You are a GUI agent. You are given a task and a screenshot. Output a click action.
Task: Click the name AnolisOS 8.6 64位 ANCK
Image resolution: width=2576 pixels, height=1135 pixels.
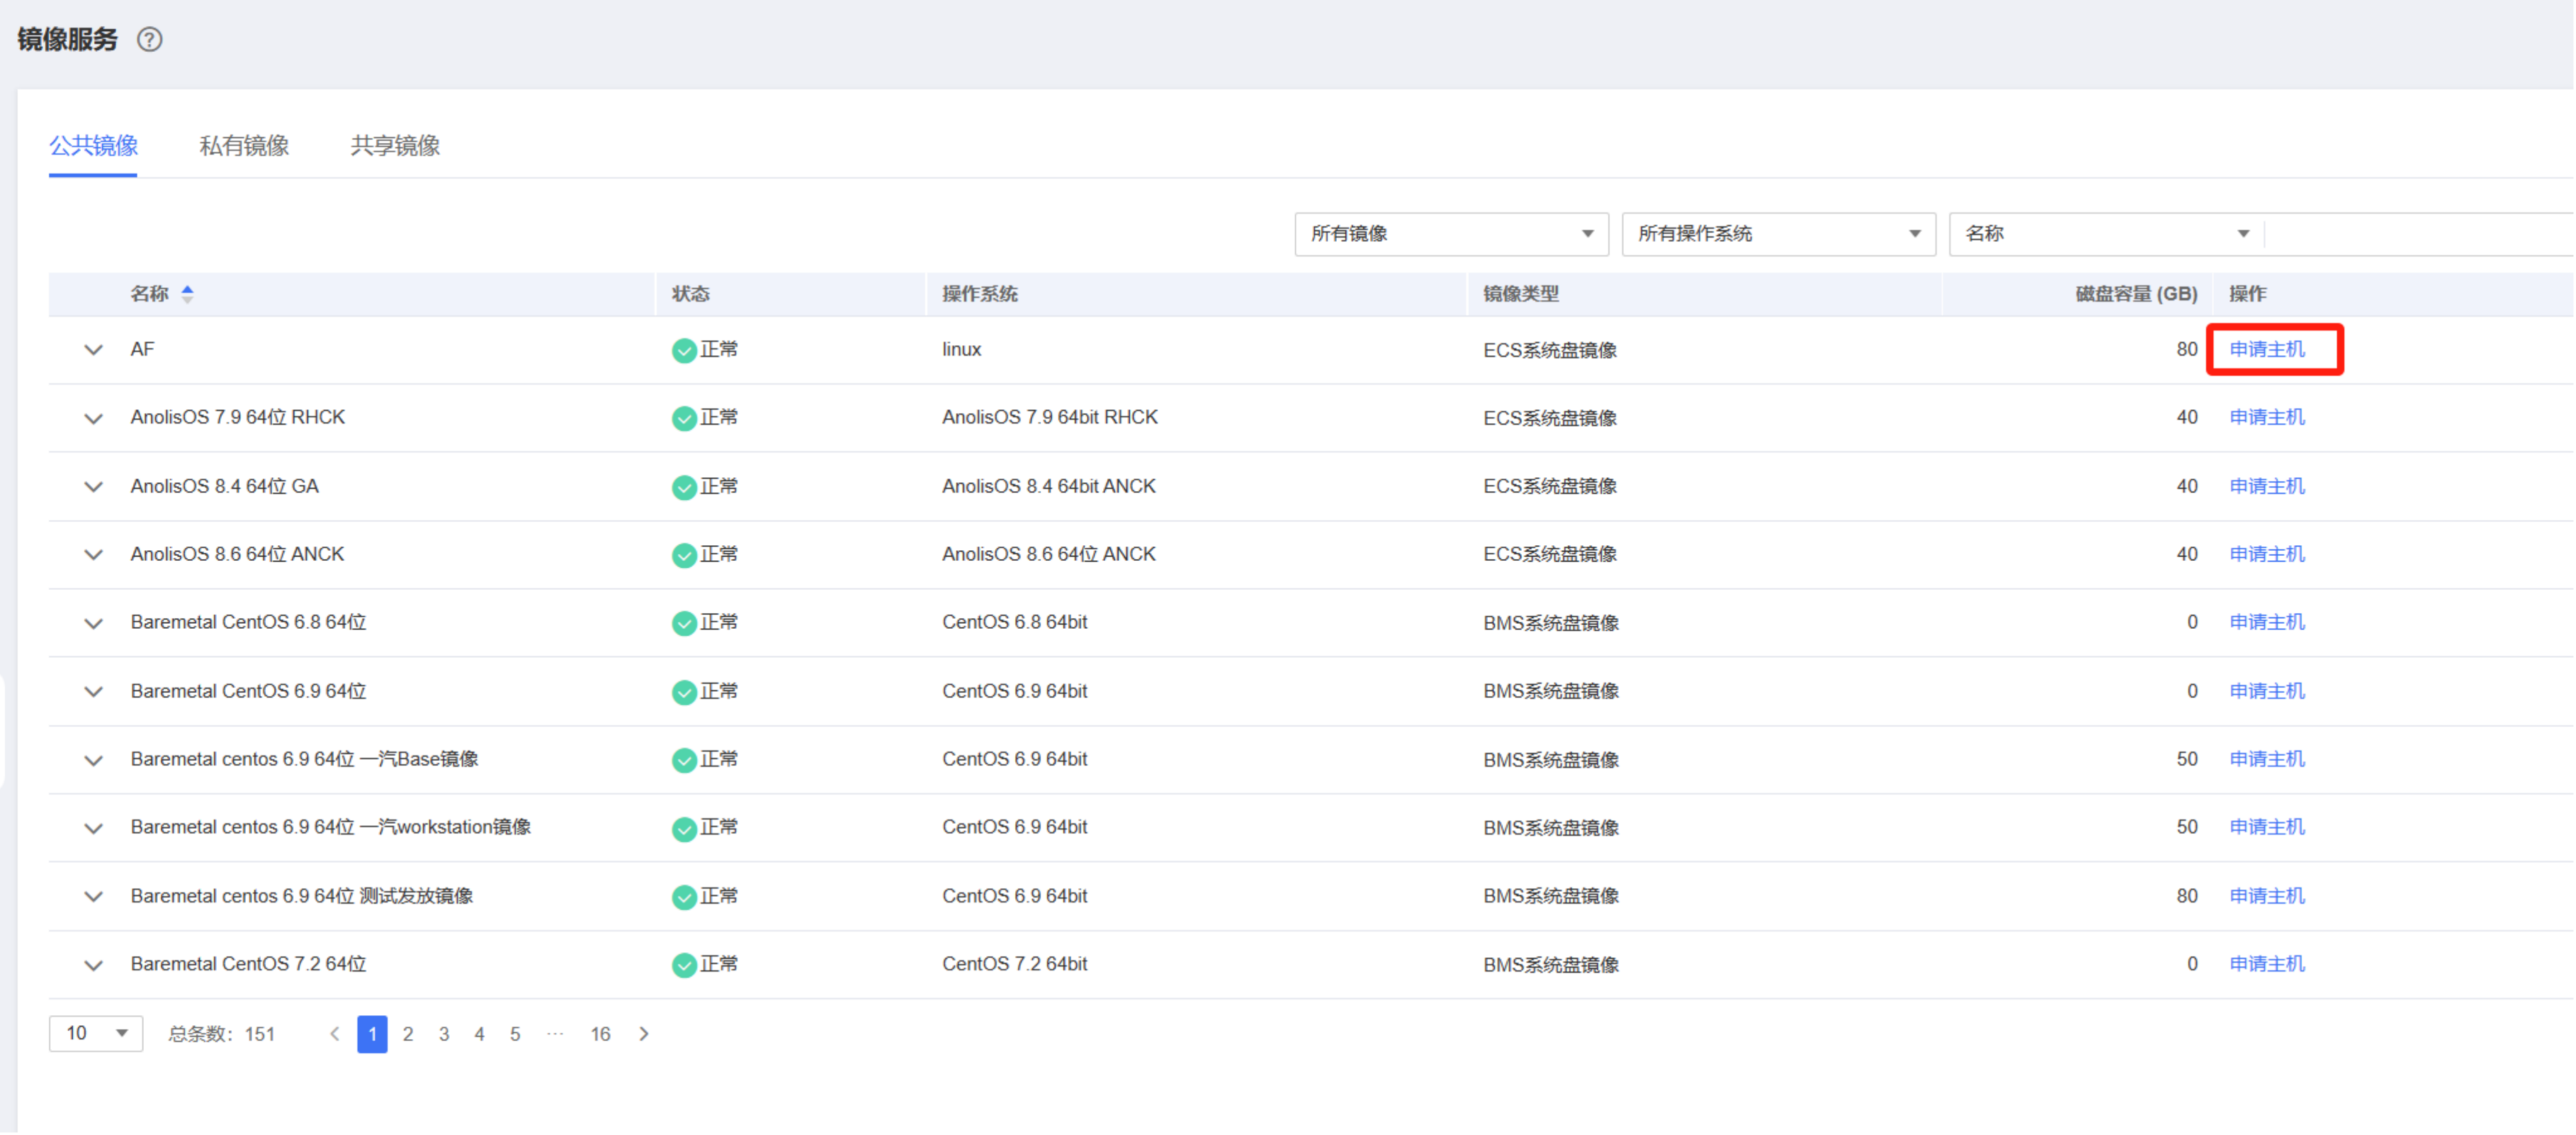237,554
